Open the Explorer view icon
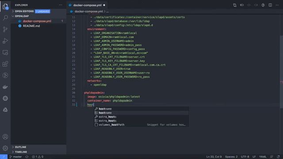The image size is (283, 159). tap(5, 7)
